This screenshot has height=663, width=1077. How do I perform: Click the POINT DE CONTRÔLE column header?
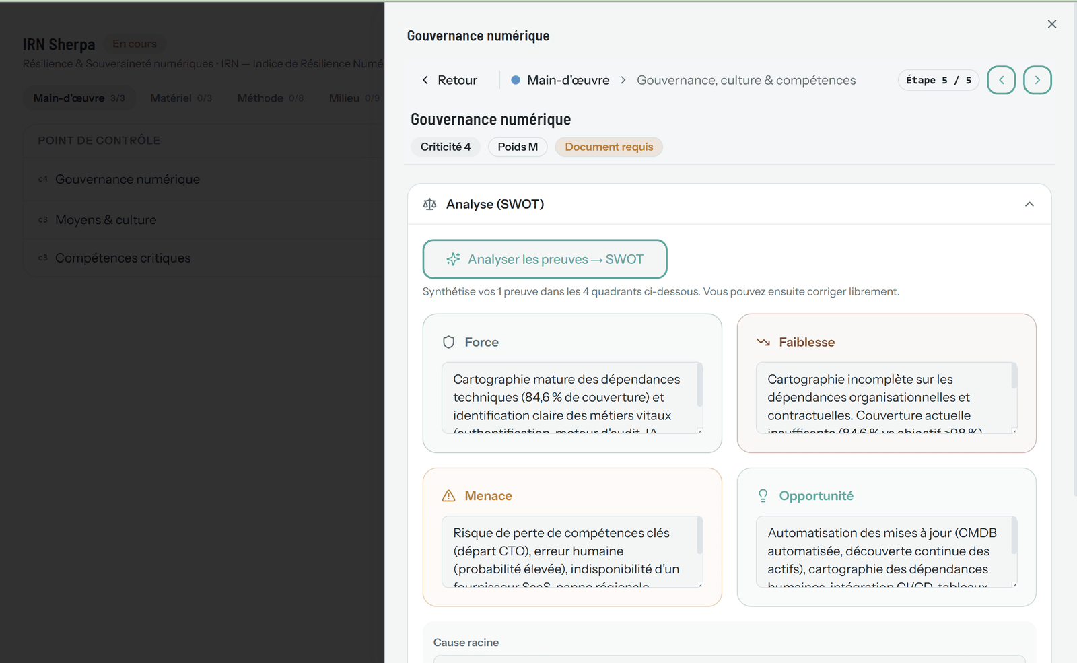tap(99, 141)
